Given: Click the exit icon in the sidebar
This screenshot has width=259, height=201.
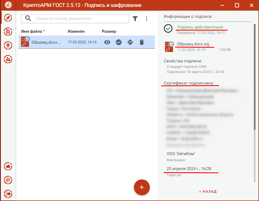Looking at the screenshot, I should click(8, 194).
